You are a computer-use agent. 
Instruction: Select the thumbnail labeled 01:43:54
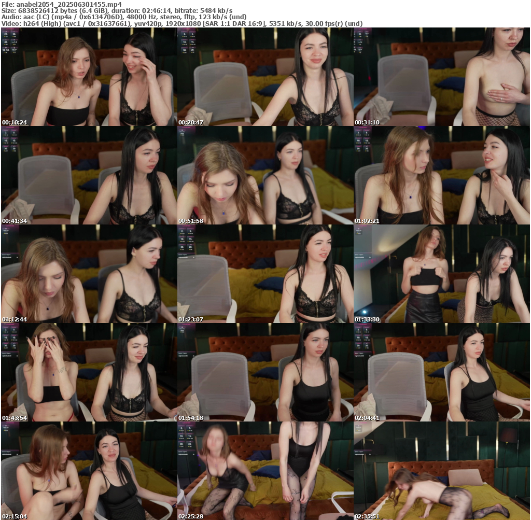(x=89, y=372)
